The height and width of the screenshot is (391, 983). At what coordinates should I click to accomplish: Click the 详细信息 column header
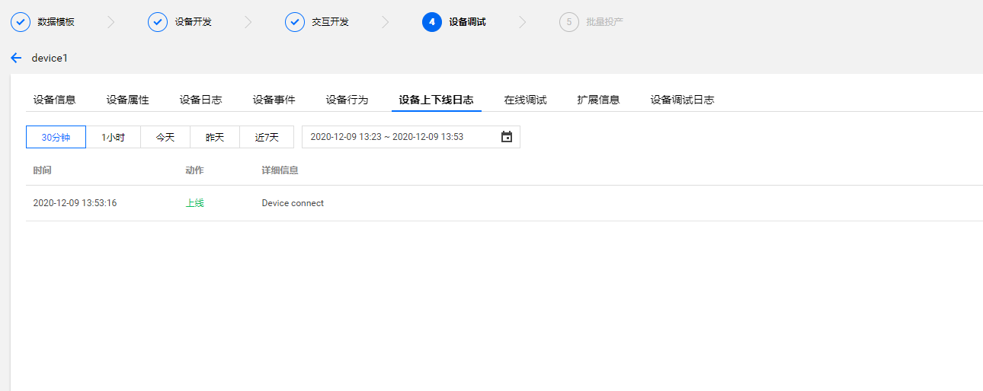pos(280,170)
